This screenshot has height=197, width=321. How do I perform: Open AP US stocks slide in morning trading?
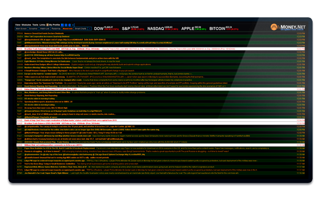(x=161, y=105)
